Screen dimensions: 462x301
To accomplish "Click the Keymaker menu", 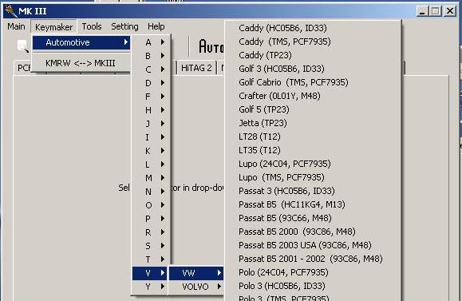I will click(x=53, y=27).
